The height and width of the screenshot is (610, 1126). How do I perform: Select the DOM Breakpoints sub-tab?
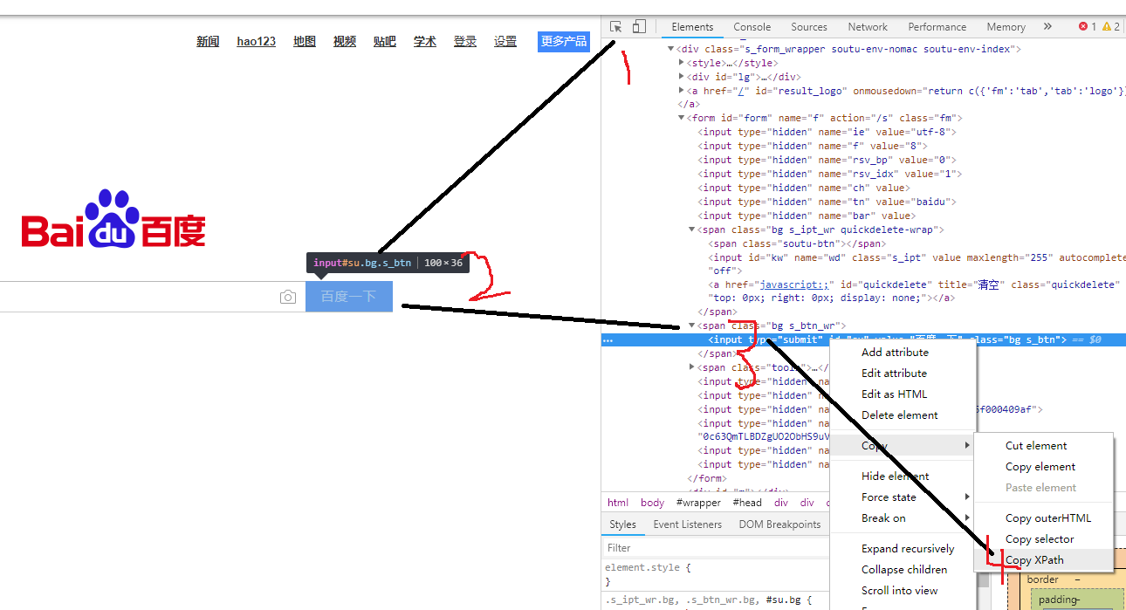pos(779,524)
